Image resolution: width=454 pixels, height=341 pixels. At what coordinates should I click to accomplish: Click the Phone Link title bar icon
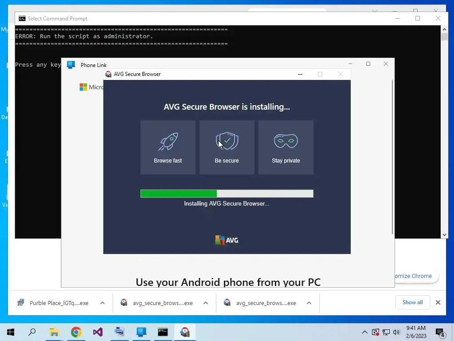tap(71, 65)
